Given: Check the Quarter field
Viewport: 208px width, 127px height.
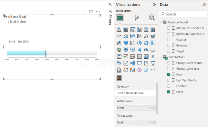Looking at the screenshot, I should 169,40.
